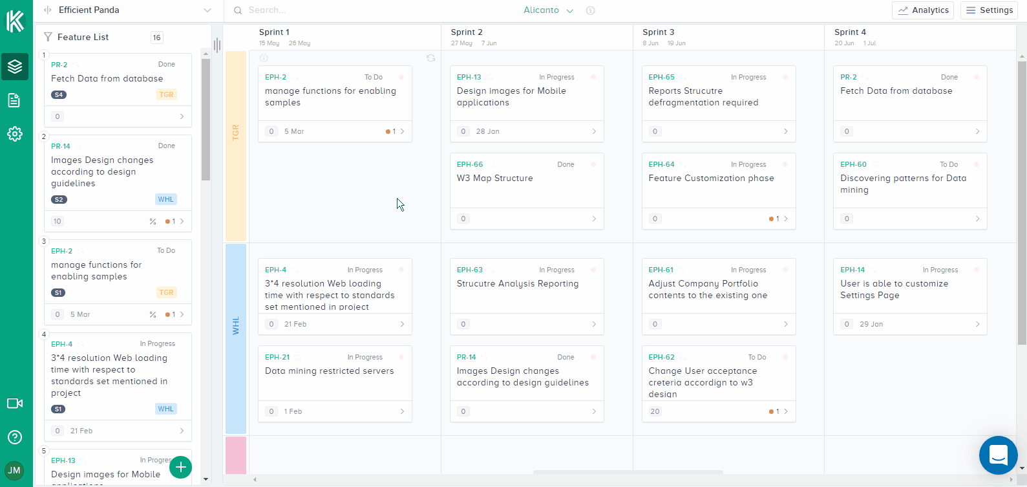The height and width of the screenshot is (487, 1027).
Task: Expand PR-2 Fetch Data card in Feature List
Action: coord(182,116)
